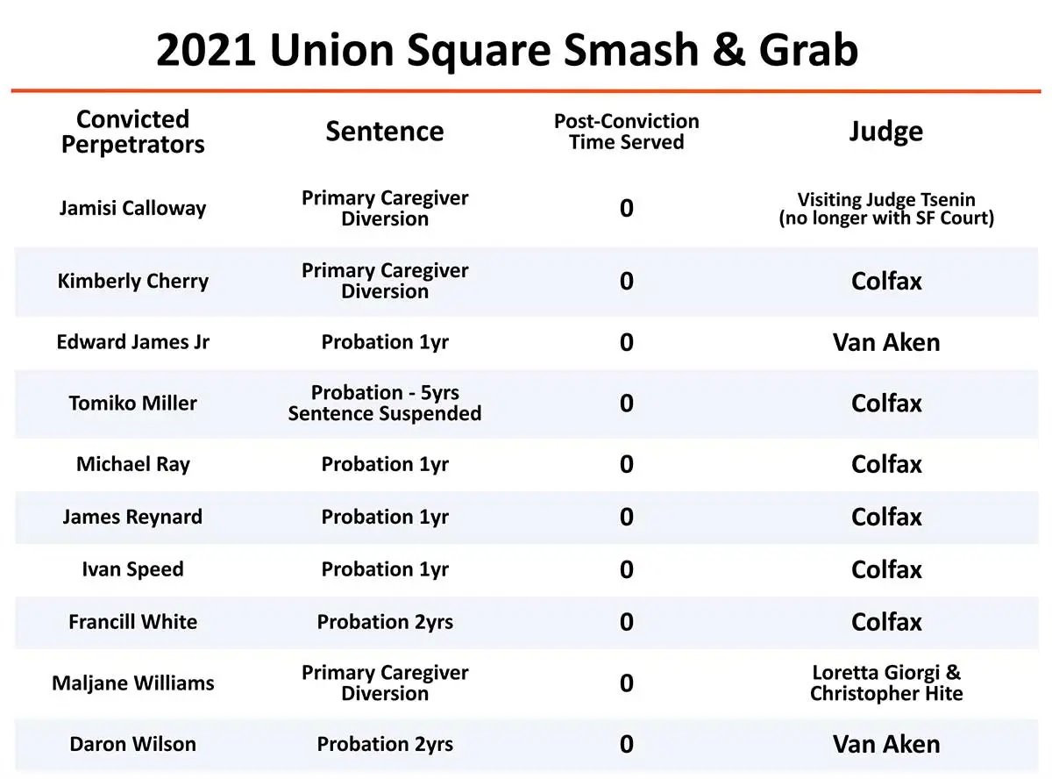The height and width of the screenshot is (779, 1052).
Task: Click the name Francill White
Action: [132, 622]
